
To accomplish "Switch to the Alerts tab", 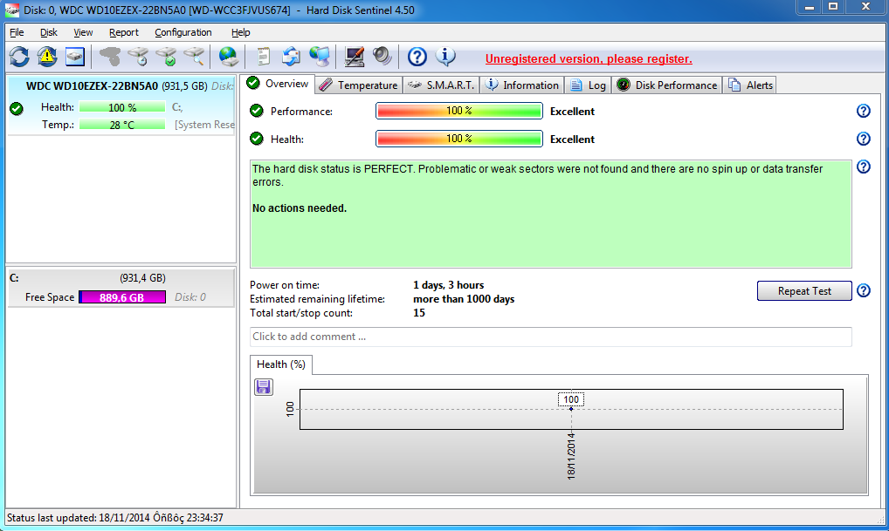I will [x=751, y=85].
